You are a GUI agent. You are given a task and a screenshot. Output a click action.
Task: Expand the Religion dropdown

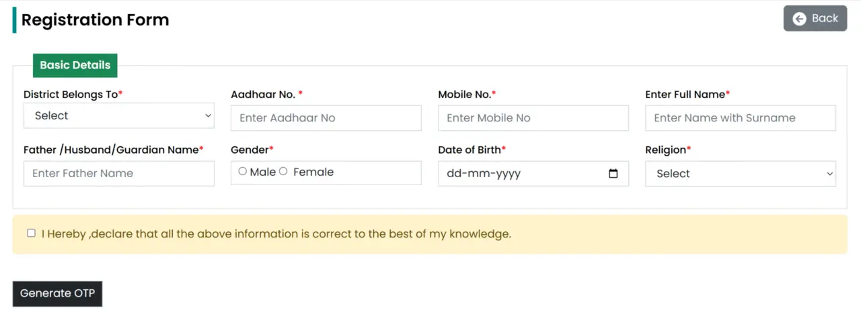pos(741,173)
